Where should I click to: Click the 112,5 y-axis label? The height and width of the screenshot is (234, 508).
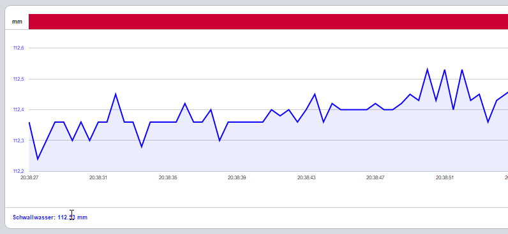click(19, 79)
